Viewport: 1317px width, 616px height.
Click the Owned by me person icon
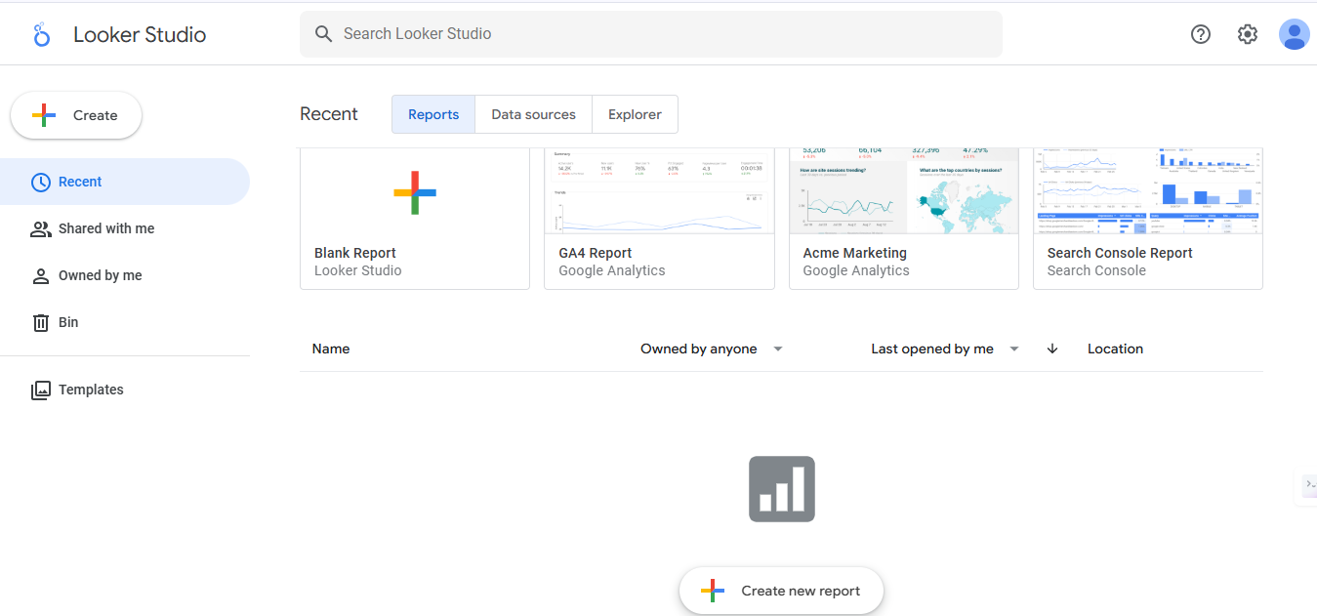(x=41, y=275)
